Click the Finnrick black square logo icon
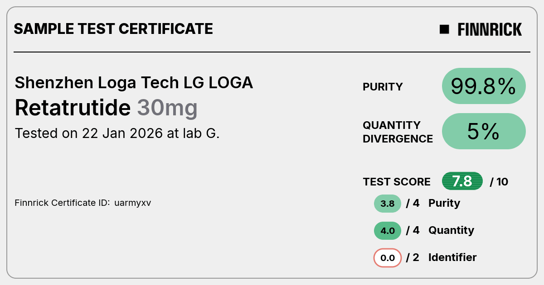The image size is (544, 285). [444, 29]
